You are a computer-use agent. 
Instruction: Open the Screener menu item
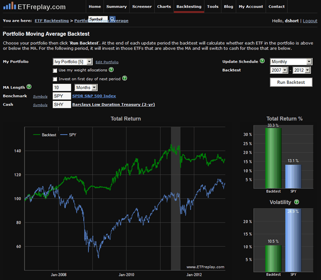pos(142,7)
